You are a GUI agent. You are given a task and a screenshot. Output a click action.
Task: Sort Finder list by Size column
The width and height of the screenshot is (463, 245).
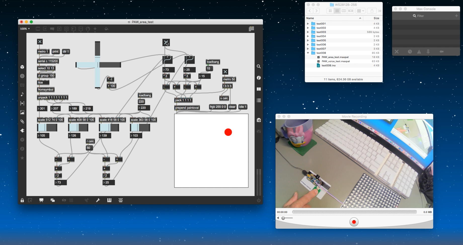pos(373,18)
